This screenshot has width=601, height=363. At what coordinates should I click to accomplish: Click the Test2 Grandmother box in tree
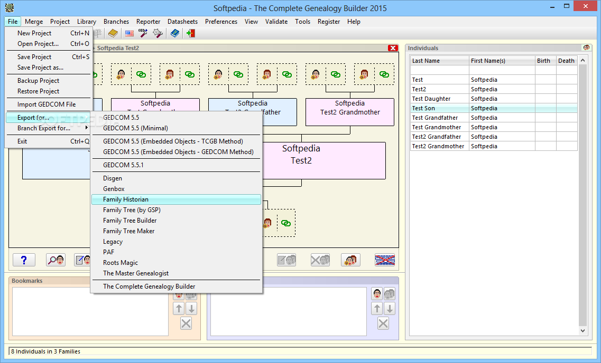[350, 112]
